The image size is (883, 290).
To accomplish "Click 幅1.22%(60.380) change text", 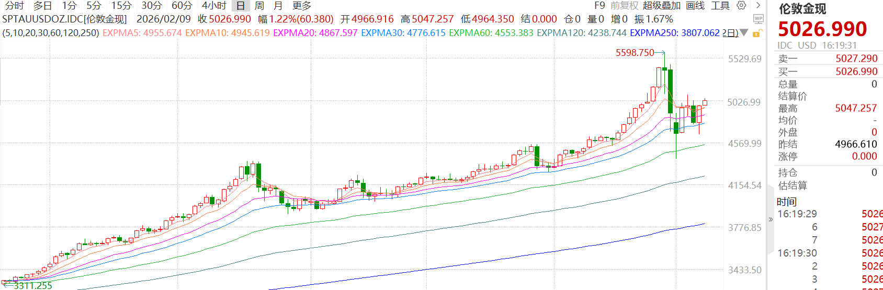I will (x=296, y=19).
